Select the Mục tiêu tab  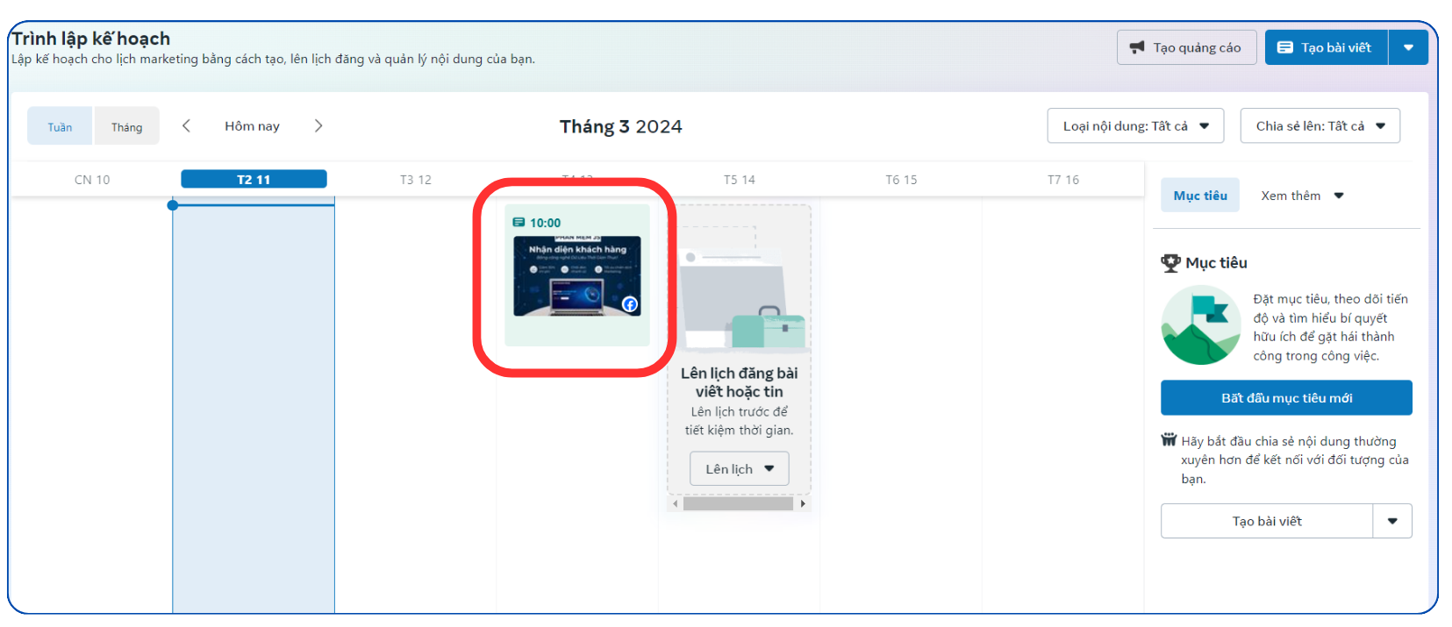pyautogui.click(x=1200, y=196)
